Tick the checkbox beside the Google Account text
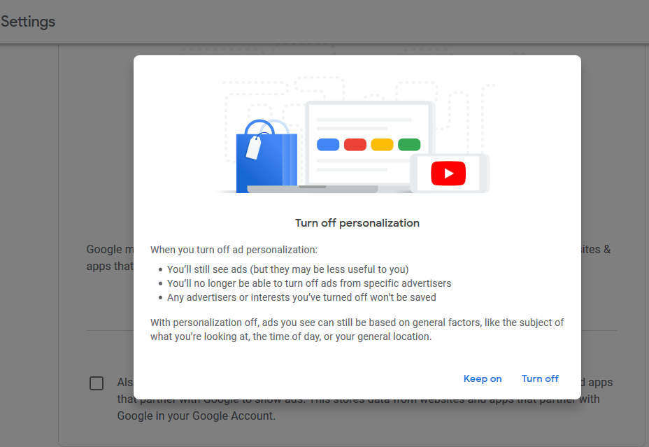This screenshot has height=447, width=649. pyautogui.click(x=97, y=383)
